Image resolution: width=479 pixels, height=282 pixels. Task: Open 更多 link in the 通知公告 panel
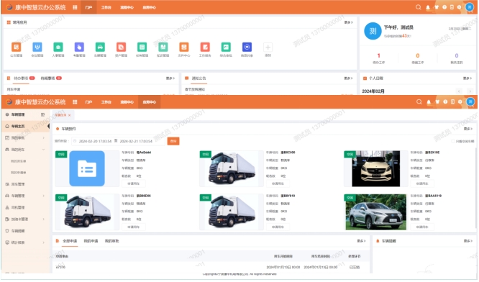[348, 78]
